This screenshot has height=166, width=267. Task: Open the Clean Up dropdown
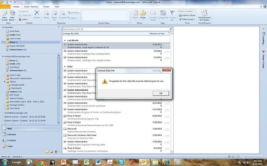(x=25, y=15)
